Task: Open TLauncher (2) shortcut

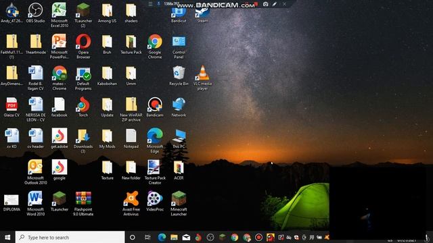Action: [x=83, y=15]
